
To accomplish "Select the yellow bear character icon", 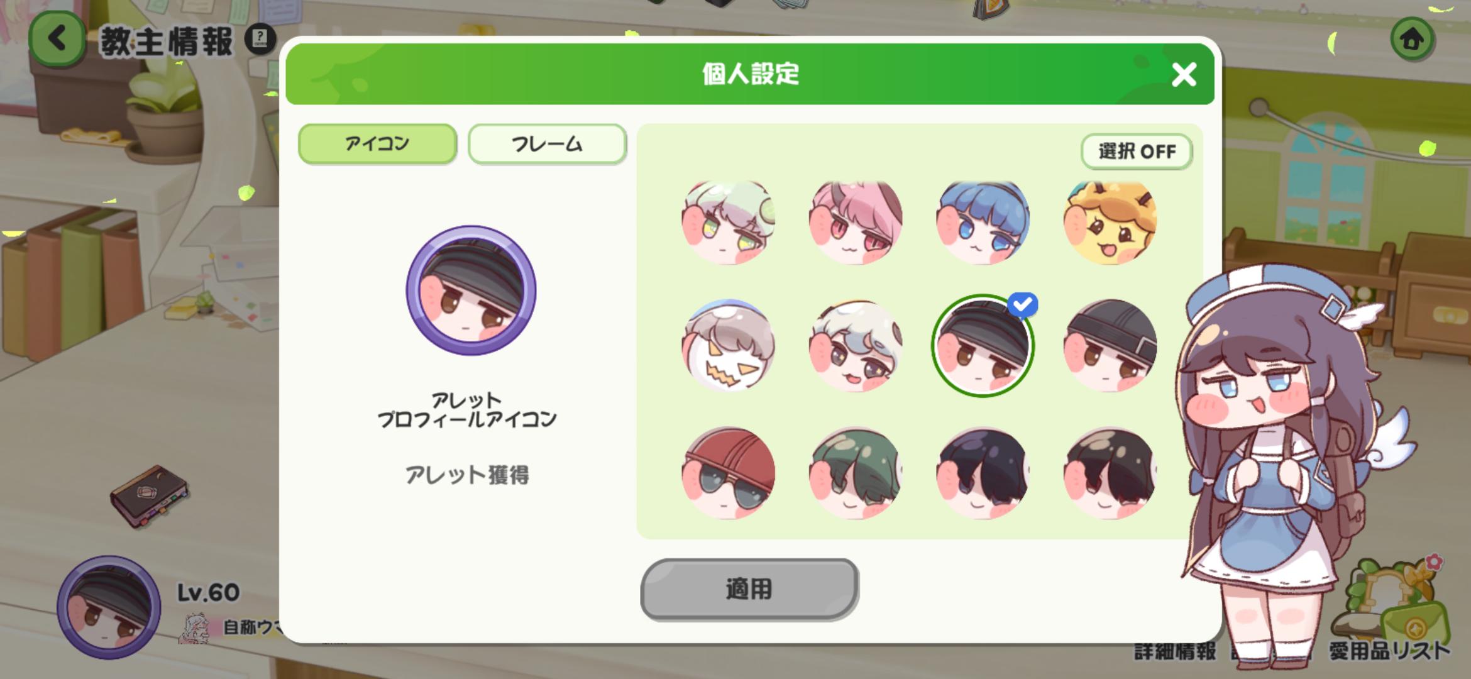I will [1110, 221].
